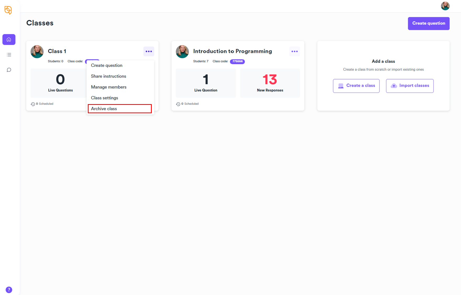Select Manage members menu entry
This screenshot has height=295, width=461.
pos(109,87)
